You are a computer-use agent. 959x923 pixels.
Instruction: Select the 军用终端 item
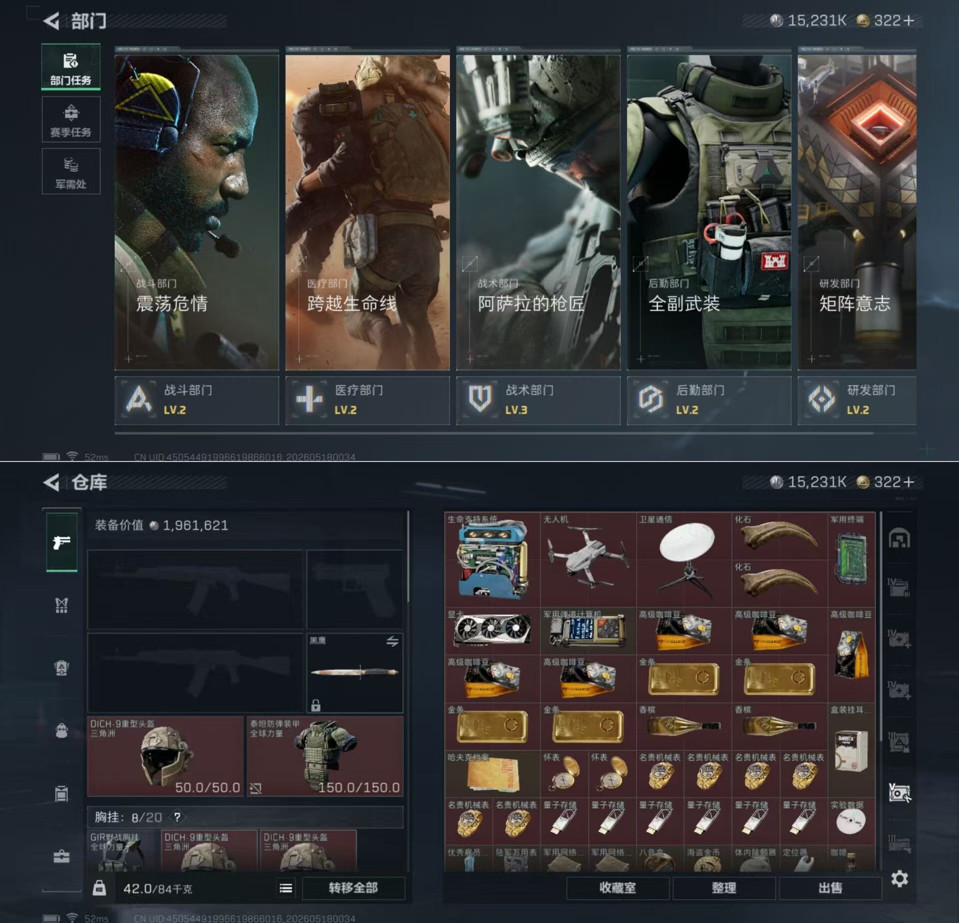[x=851, y=559]
